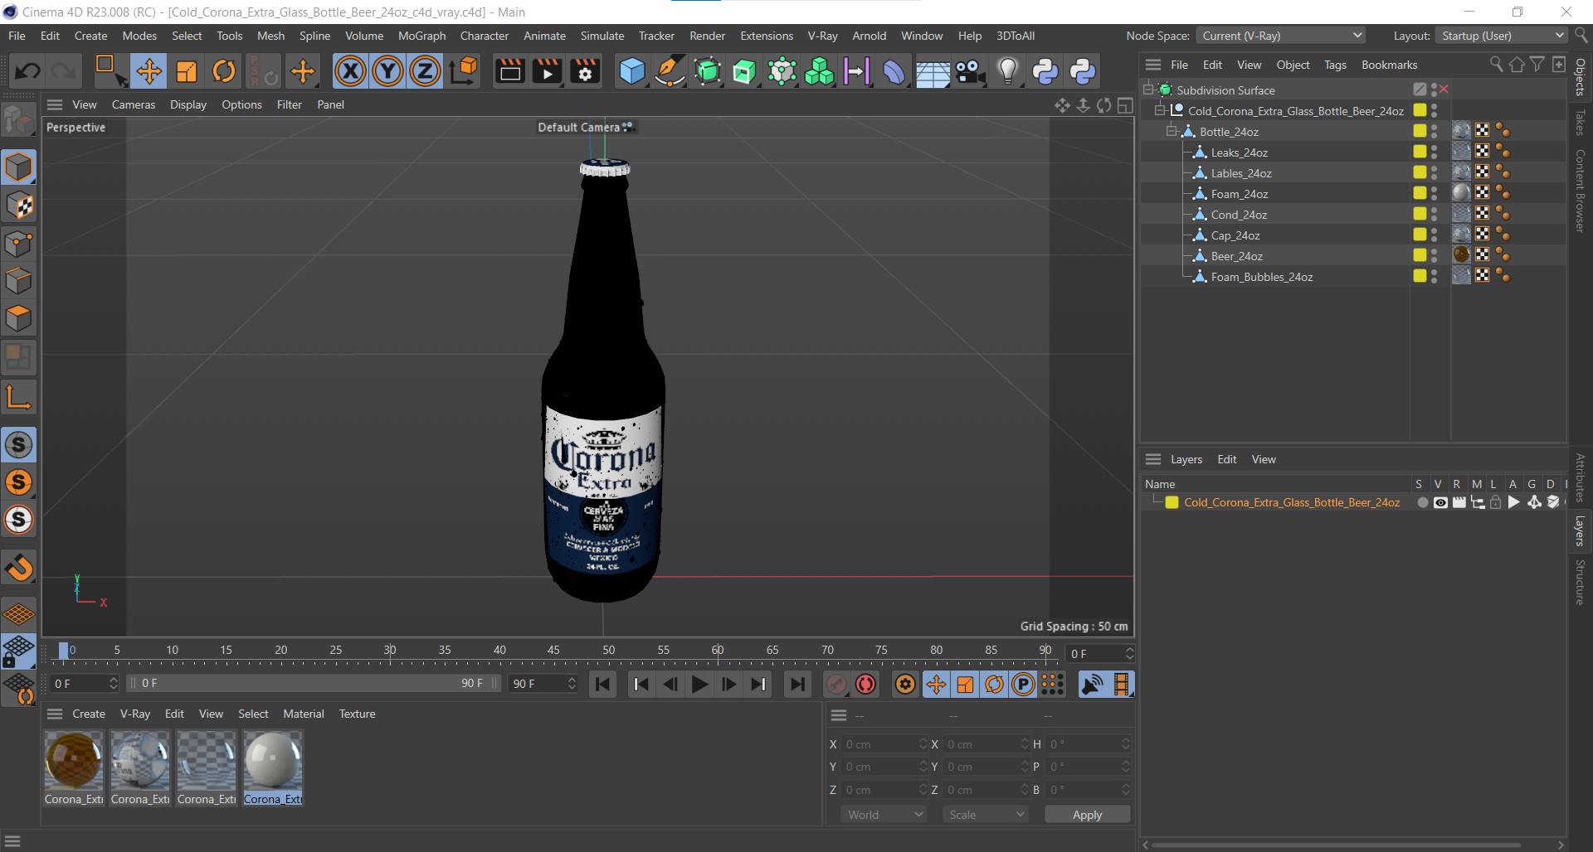Add a Light object bulb icon
This screenshot has height=852, width=1593.
pyautogui.click(x=1007, y=71)
